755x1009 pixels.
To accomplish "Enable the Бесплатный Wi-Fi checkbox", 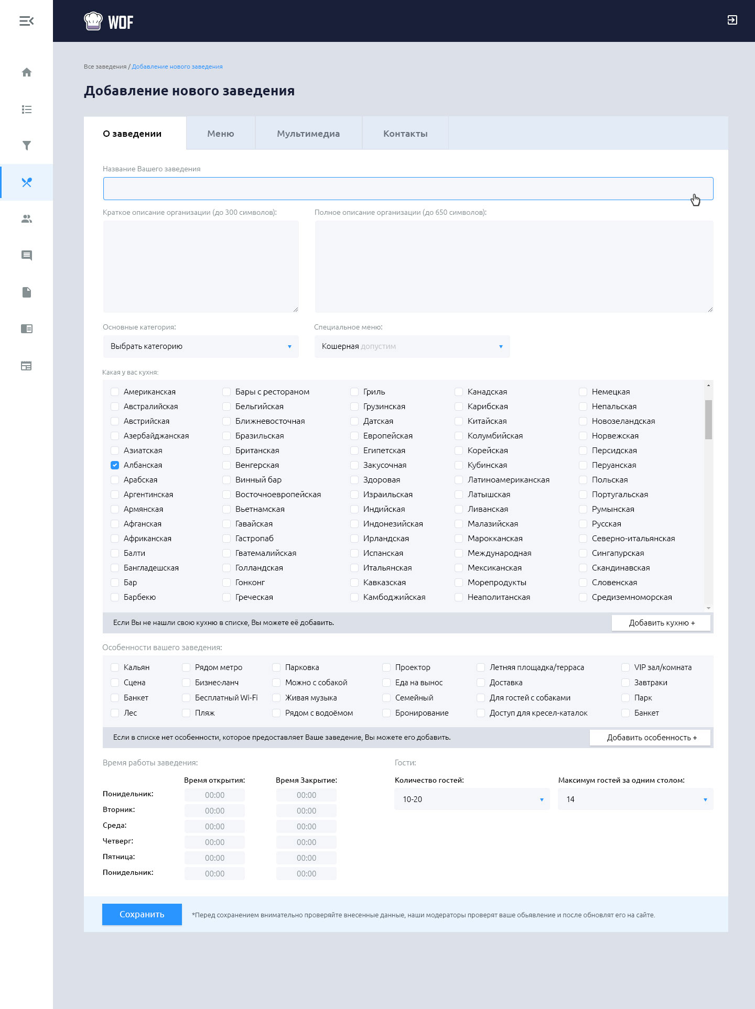I will [x=186, y=698].
